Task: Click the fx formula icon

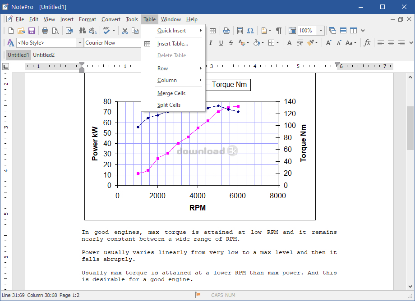Action: point(367,43)
